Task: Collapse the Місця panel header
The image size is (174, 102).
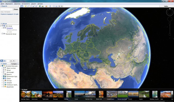Action: (x=1, y=24)
